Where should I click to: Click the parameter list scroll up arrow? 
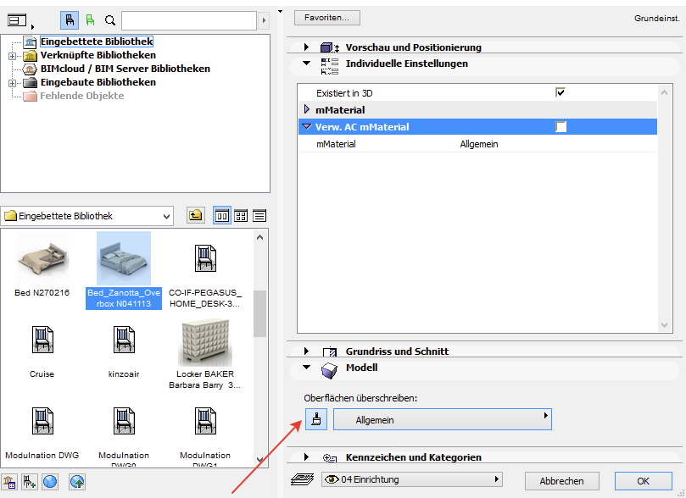pos(664,92)
